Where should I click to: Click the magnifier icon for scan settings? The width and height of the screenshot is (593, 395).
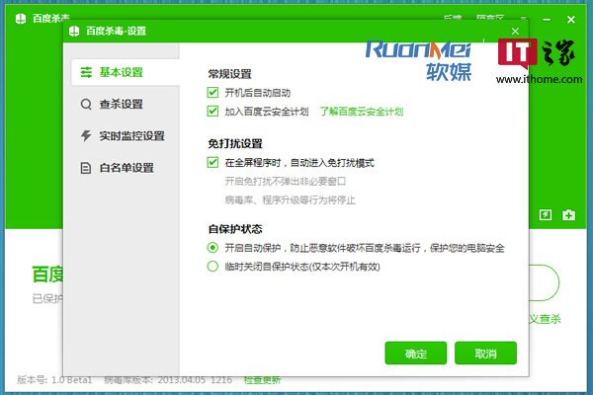(x=86, y=104)
